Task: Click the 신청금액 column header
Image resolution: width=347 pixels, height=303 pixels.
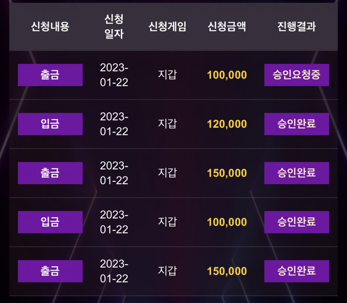Action: 227,27
